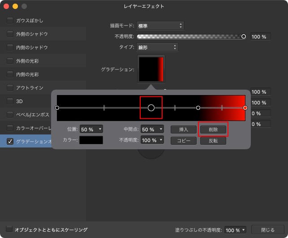
Task: Expand the 位置 50% dropdown
Action: 91,129
